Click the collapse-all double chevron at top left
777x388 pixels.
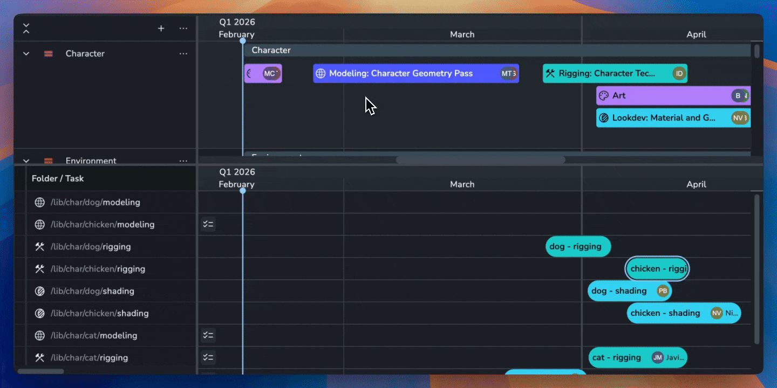click(x=26, y=28)
